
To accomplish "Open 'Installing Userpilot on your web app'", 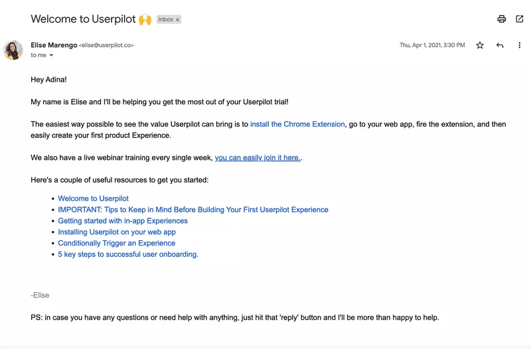I will [117, 232].
